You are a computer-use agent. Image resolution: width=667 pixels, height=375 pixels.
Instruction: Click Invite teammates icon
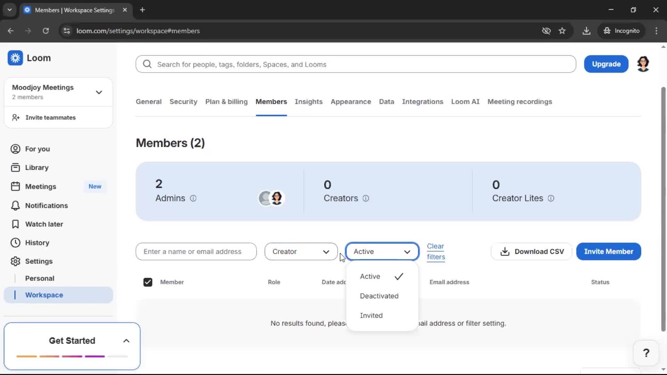(16, 118)
